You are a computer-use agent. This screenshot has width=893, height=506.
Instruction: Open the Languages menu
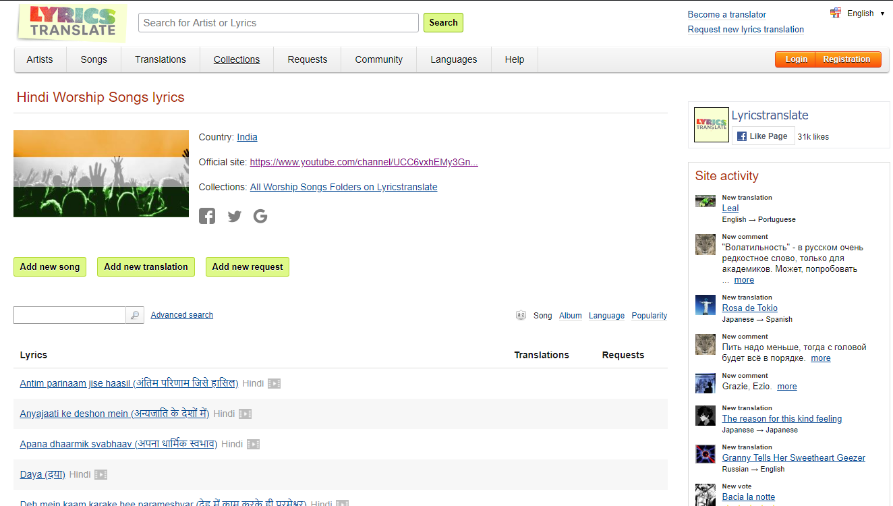click(x=454, y=59)
